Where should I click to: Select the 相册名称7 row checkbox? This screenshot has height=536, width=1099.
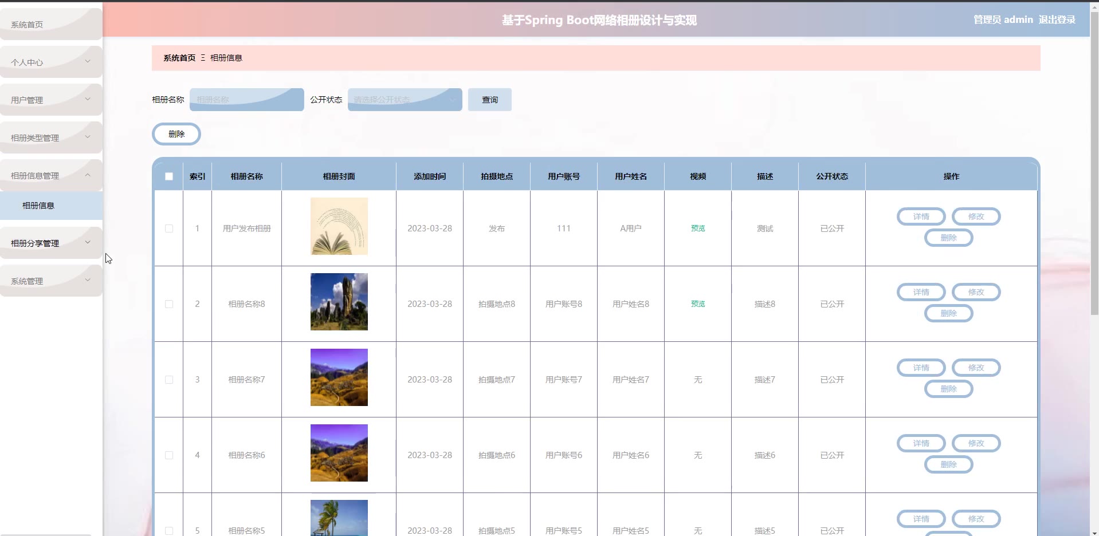169,380
